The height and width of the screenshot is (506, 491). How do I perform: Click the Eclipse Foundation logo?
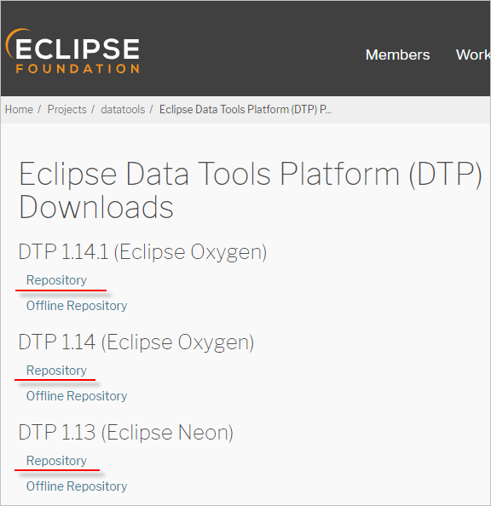point(72,50)
